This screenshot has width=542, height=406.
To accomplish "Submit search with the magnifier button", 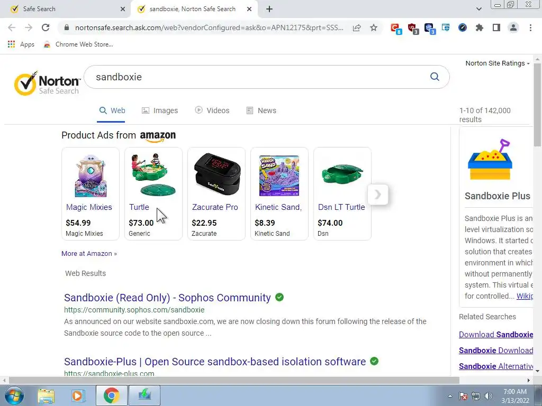I will [435, 77].
